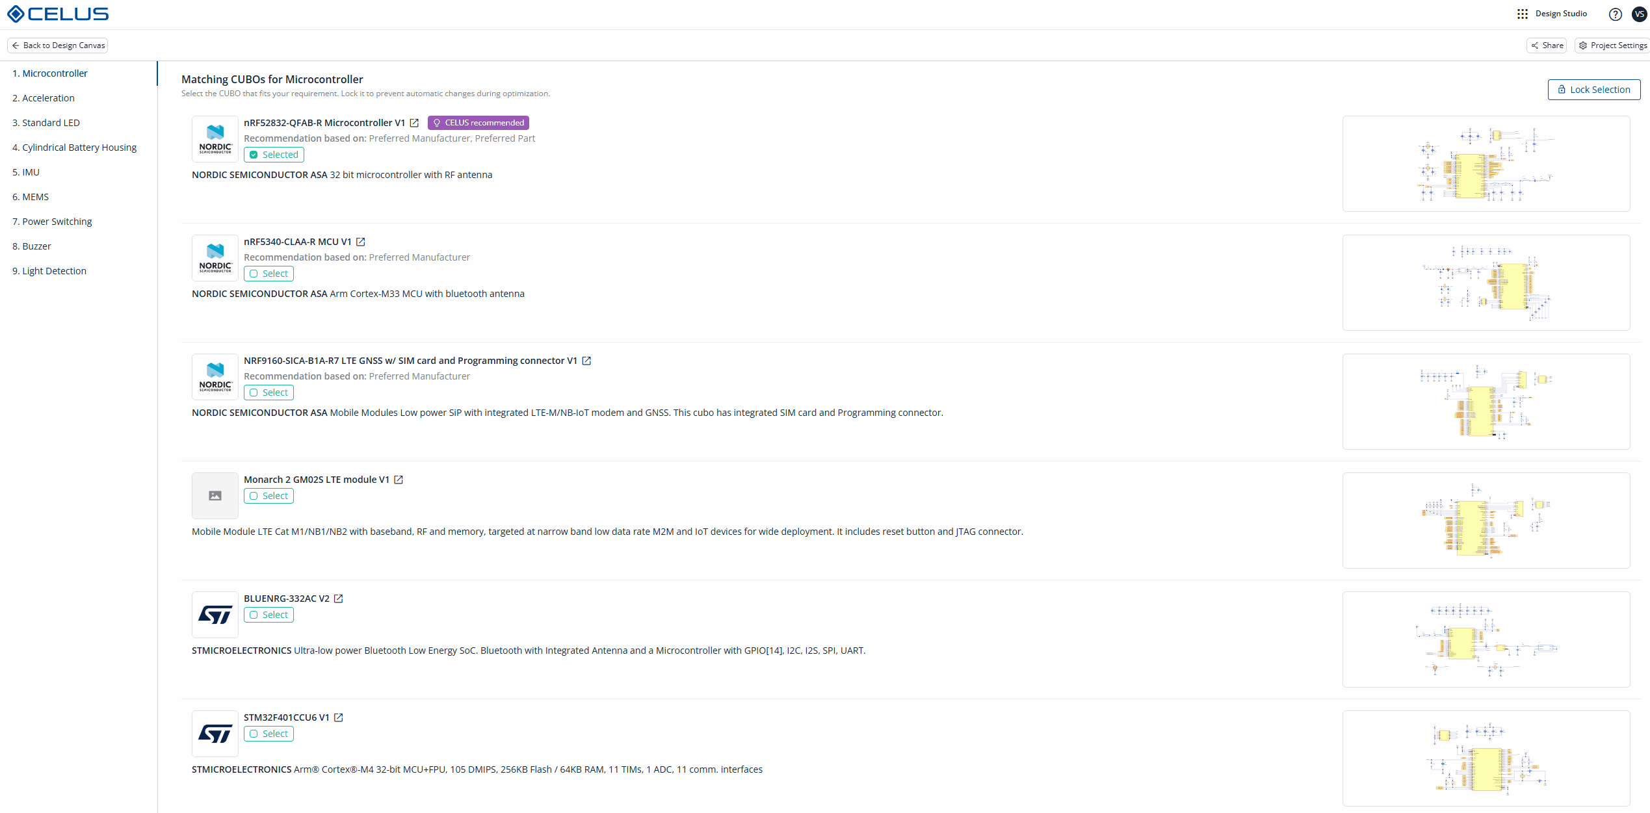Go to 9. Light Detection in sidebar
The width and height of the screenshot is (1650, 813).
tap(79, 271)
